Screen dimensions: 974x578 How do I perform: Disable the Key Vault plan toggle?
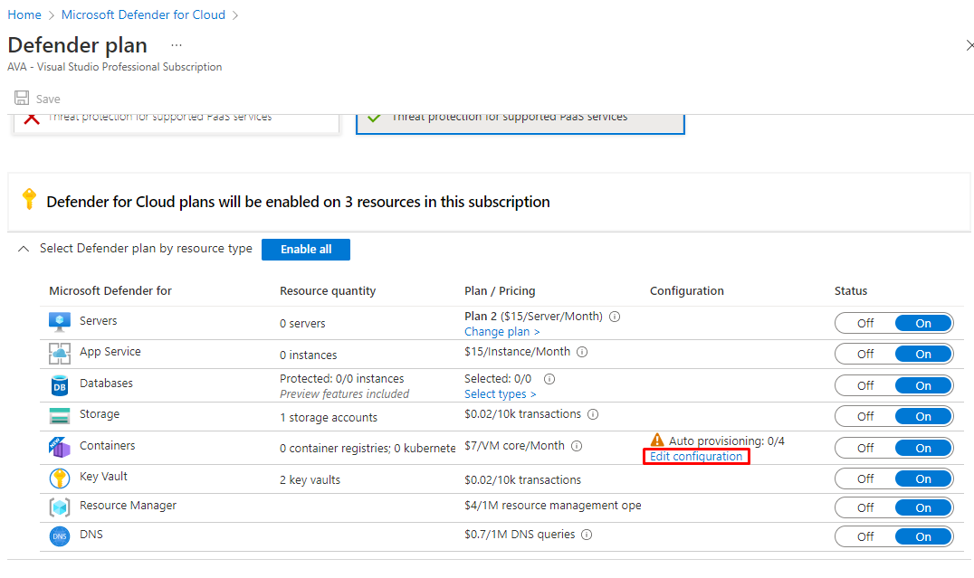point(865,479)
